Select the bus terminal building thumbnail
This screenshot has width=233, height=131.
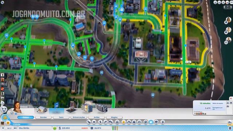[x=87, y=108]
